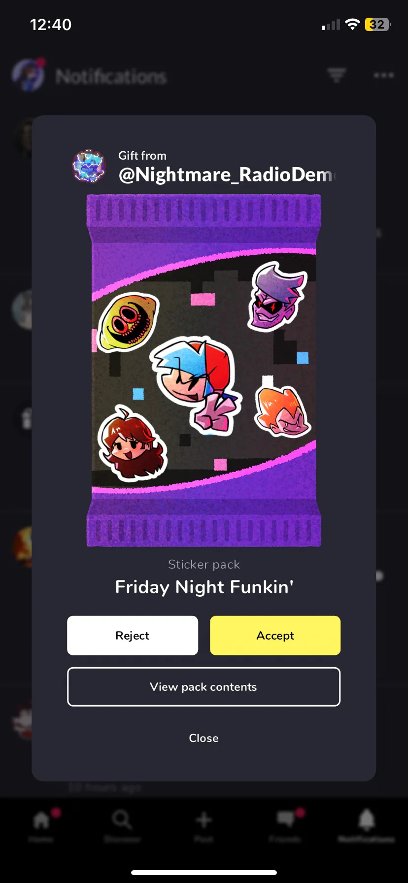Open Discover search tab
The height and width of the screenshot is (883, 408).
pos(122,825)
